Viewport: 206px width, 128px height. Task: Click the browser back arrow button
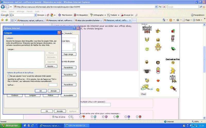[x=3, y=7]
